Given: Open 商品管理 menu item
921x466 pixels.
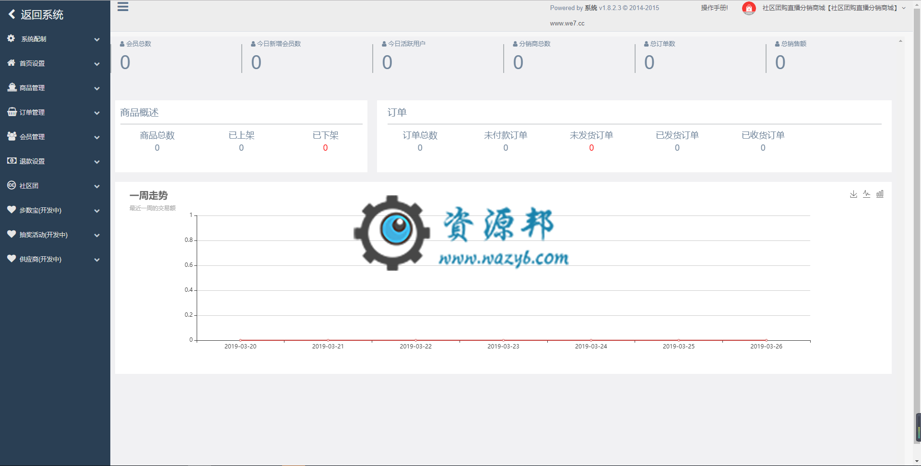Looking at the screenshot, I should pyautogui.click(x=55, y=88).
